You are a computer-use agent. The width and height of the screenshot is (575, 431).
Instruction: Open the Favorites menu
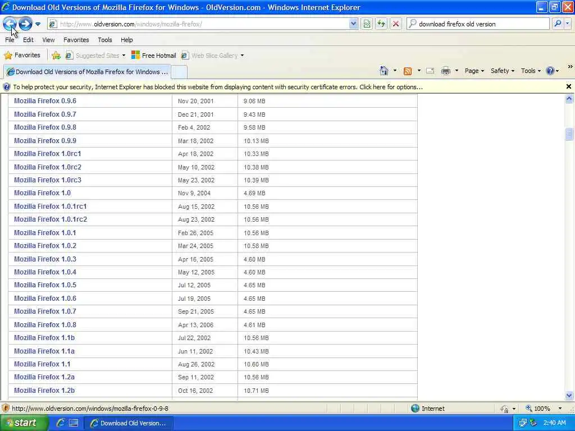(76, 40)
